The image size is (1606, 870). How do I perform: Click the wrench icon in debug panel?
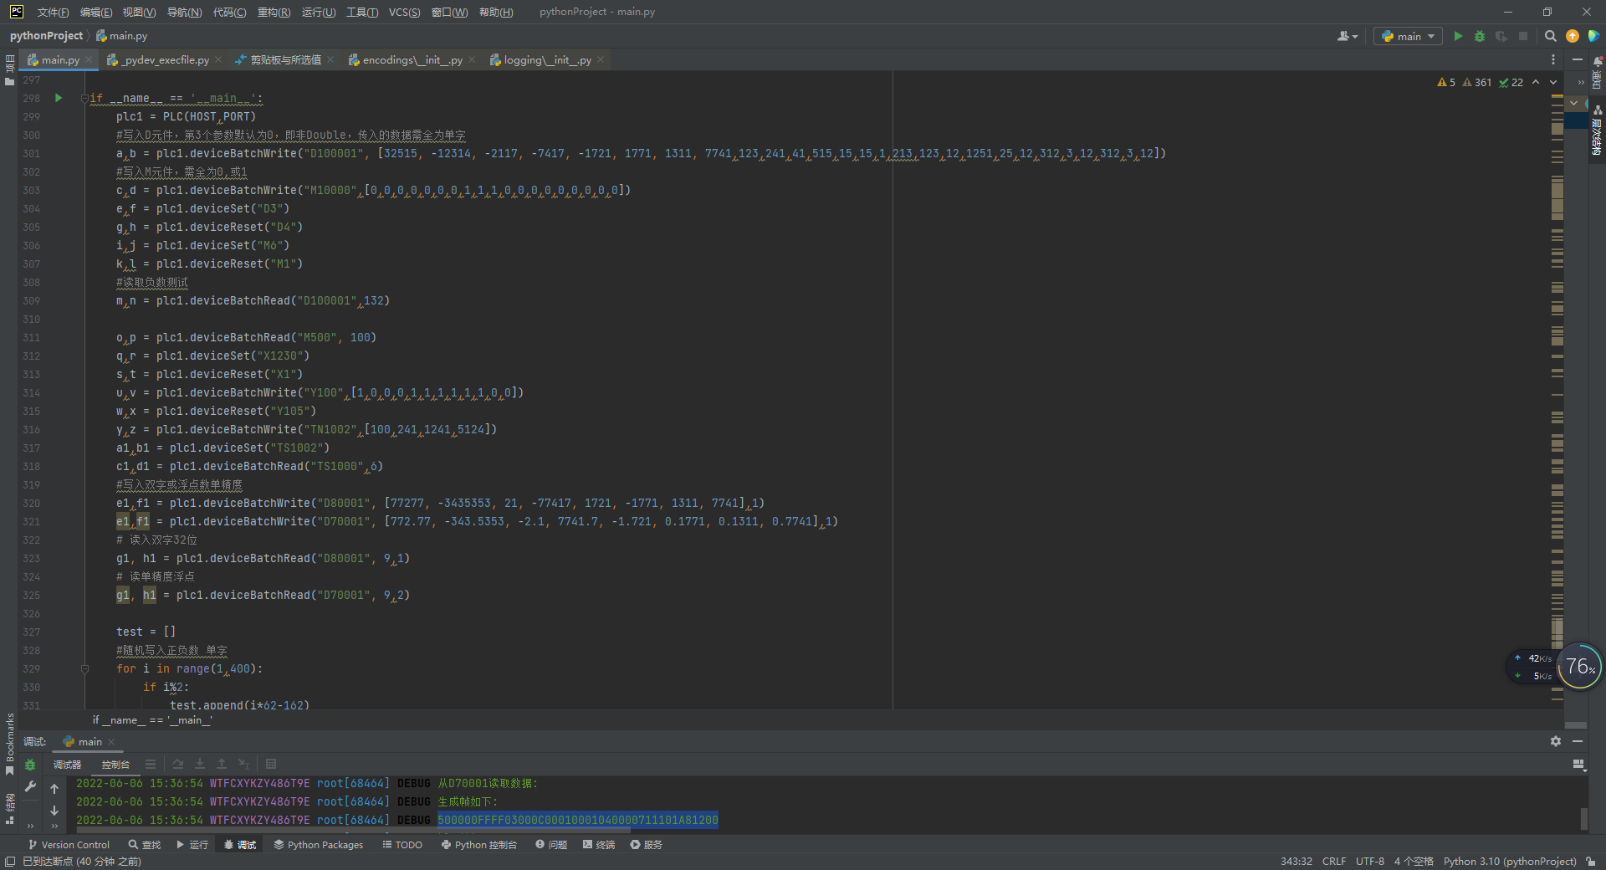pos(30,786)
